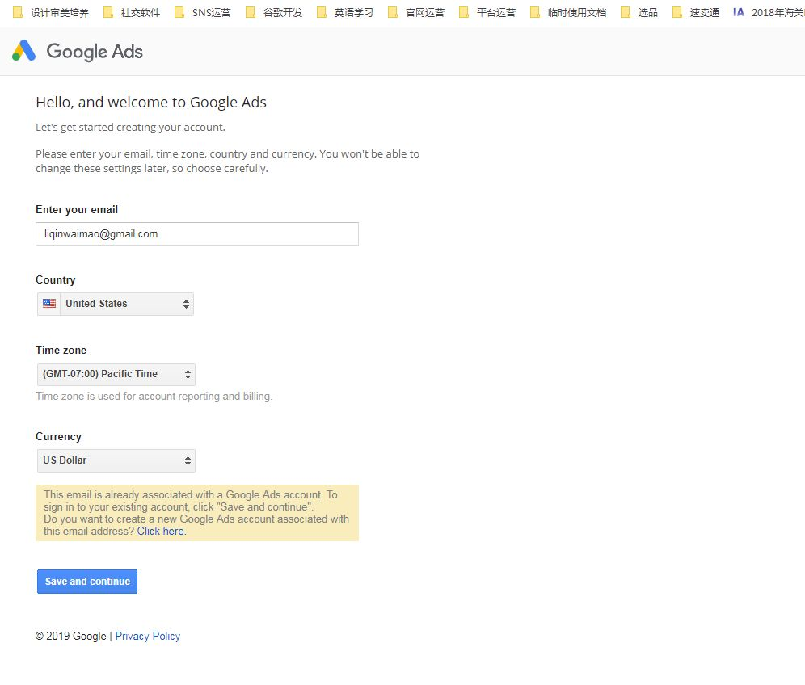
Task: Click the 'Please enter your email, time zone' paragraph
Action: click(227, 161)
